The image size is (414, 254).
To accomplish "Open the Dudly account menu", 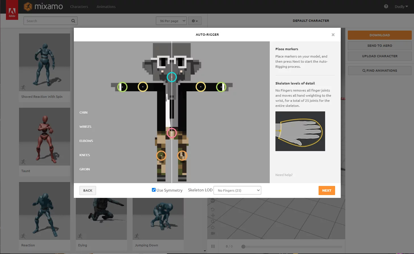I will [401, 7].
